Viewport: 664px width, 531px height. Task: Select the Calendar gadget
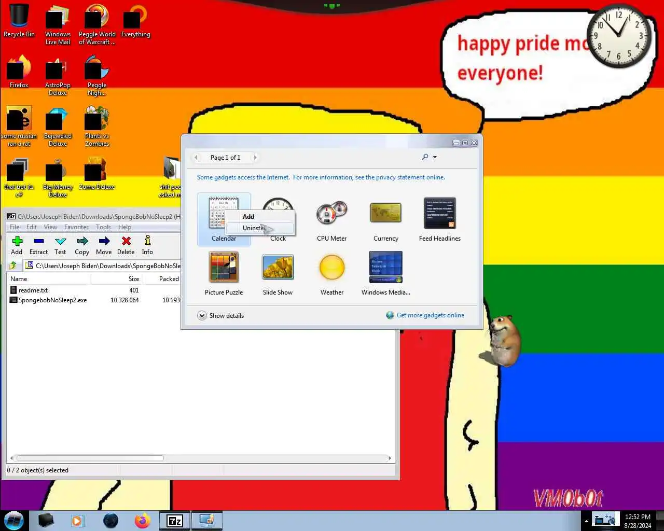coord(224,219)
